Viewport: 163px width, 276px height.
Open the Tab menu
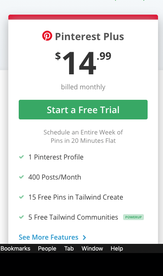69,248
